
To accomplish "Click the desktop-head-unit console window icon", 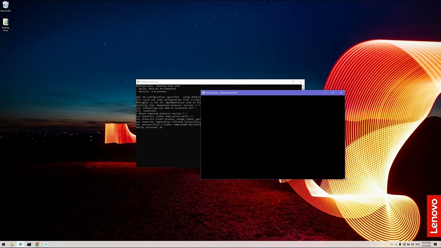I will pyautogui.click(x=139, y=82).
